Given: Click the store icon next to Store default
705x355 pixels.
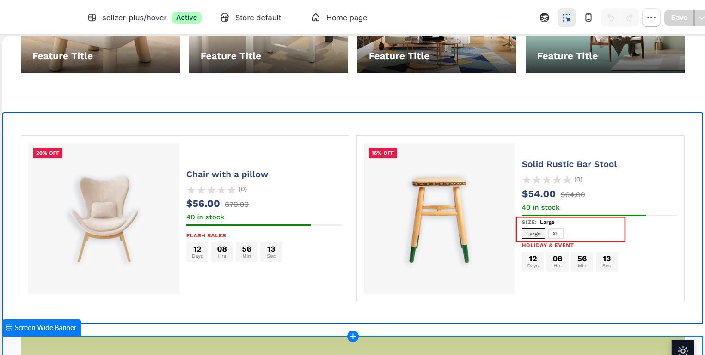Looking at the screenshot, I should (x=225, y=18).
